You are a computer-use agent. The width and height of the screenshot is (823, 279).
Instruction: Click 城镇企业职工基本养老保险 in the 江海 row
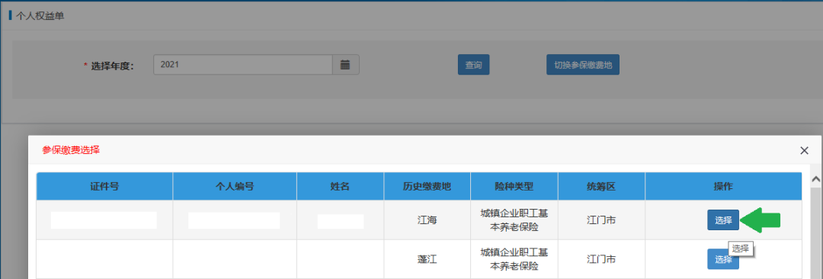point(514,220)
